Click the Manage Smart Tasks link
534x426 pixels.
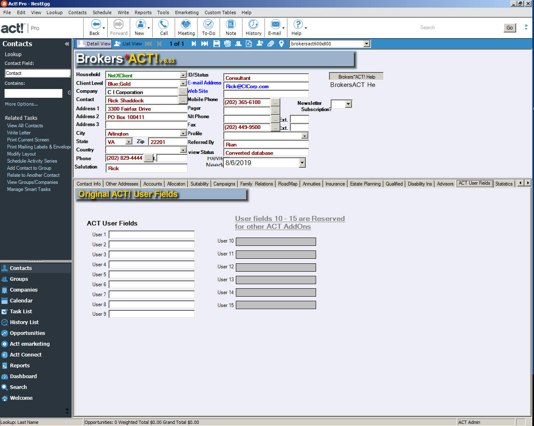29,189
